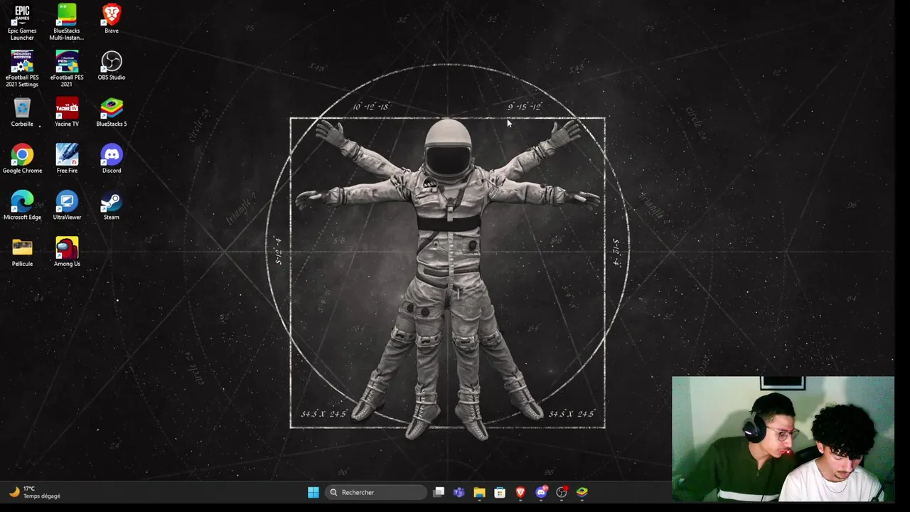Image resolution: width=910 pixels, height=512 pixels.
Task: Select the Discord desktop icon
Action: [x=112, y=159]
